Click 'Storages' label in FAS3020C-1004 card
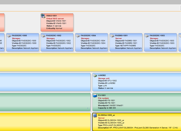 coord(85,38)
